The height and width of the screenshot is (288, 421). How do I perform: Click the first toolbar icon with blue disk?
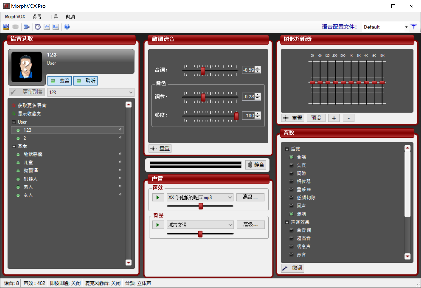(6, 27)
